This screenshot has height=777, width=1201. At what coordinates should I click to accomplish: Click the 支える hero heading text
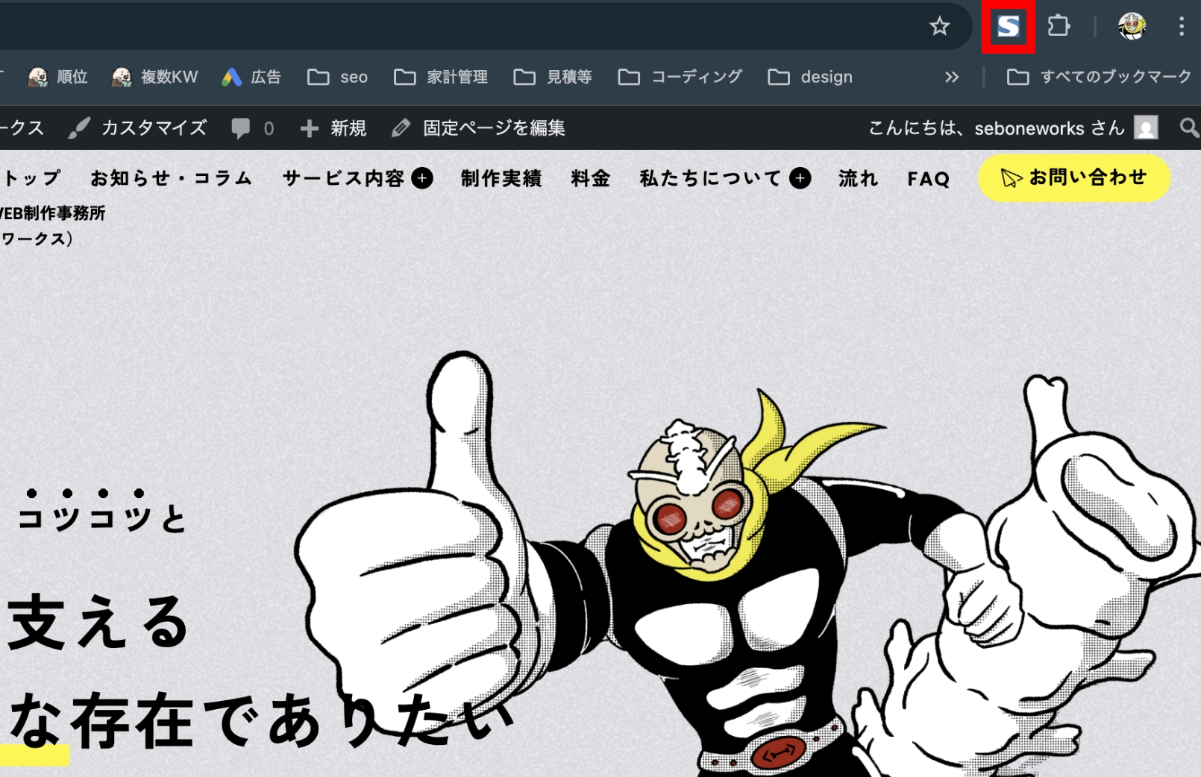(x=98, y=621)
